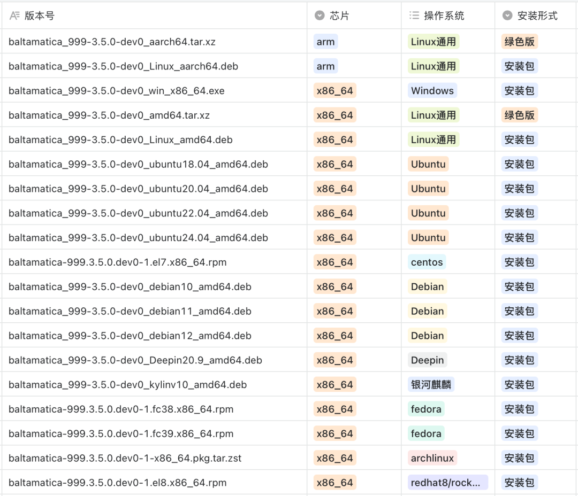
Task: Click the 绿色版 tag in amd64.tar.xz row
Action: tap(519, 115)
